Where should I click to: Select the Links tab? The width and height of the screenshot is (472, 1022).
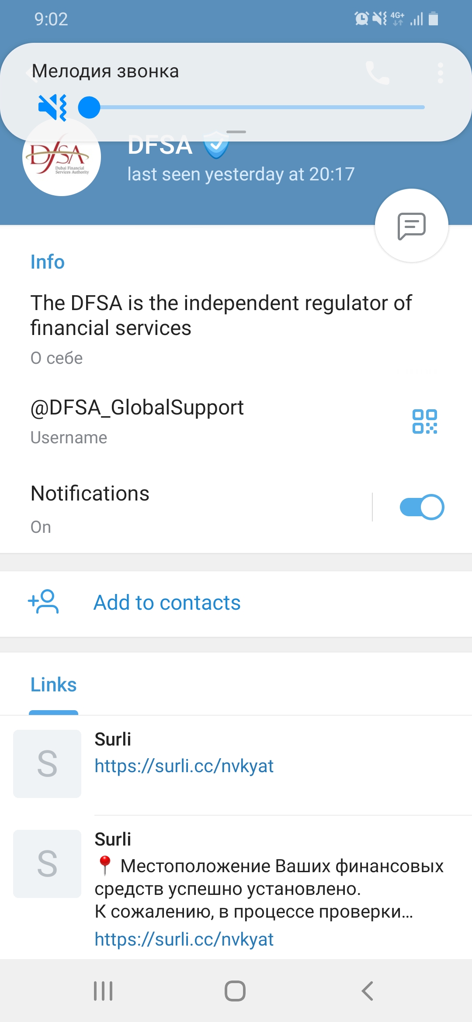click(x=53, y=685)
